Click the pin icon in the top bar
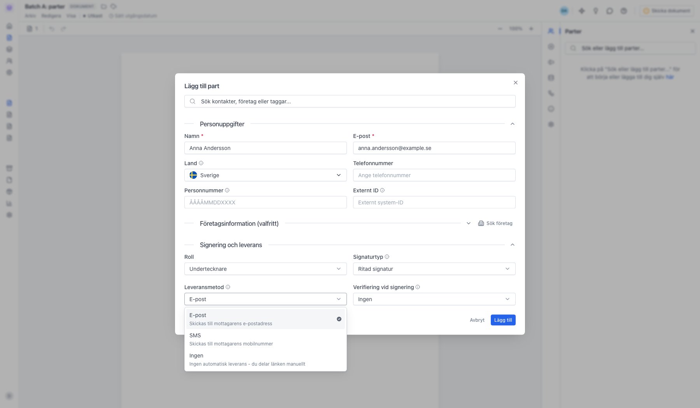This screenshot has height=408, width=700. coord(595,11)
